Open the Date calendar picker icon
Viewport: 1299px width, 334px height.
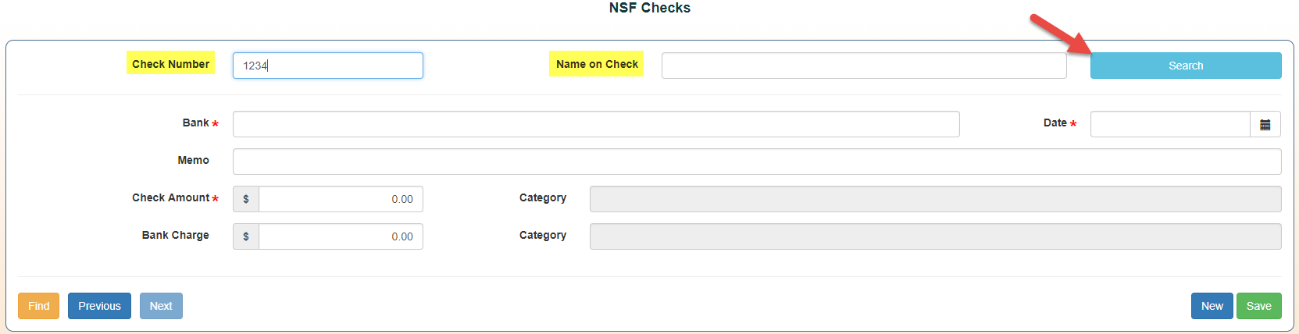click(x=1265, y=125)
